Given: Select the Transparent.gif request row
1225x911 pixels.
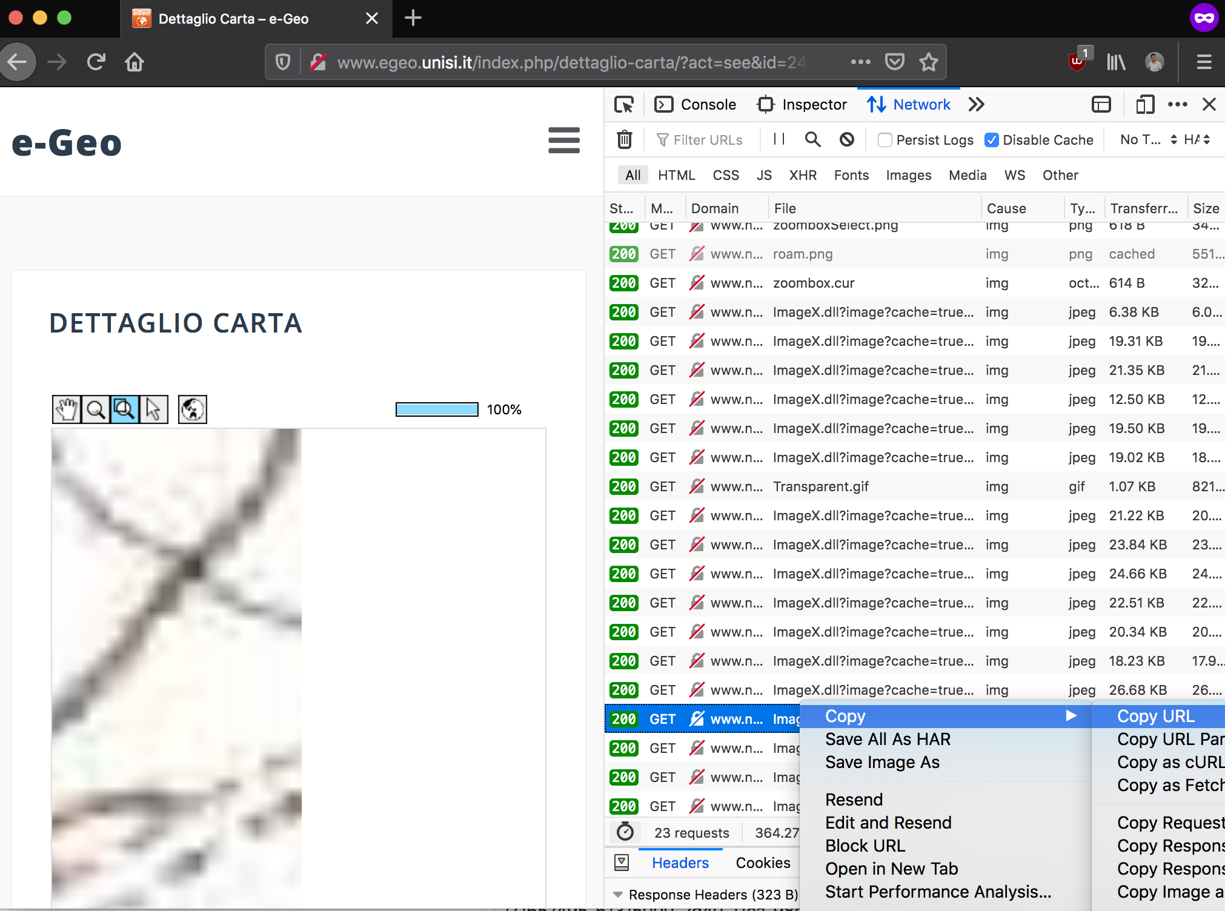Looking at the screenshot, I should pos(915,486).
